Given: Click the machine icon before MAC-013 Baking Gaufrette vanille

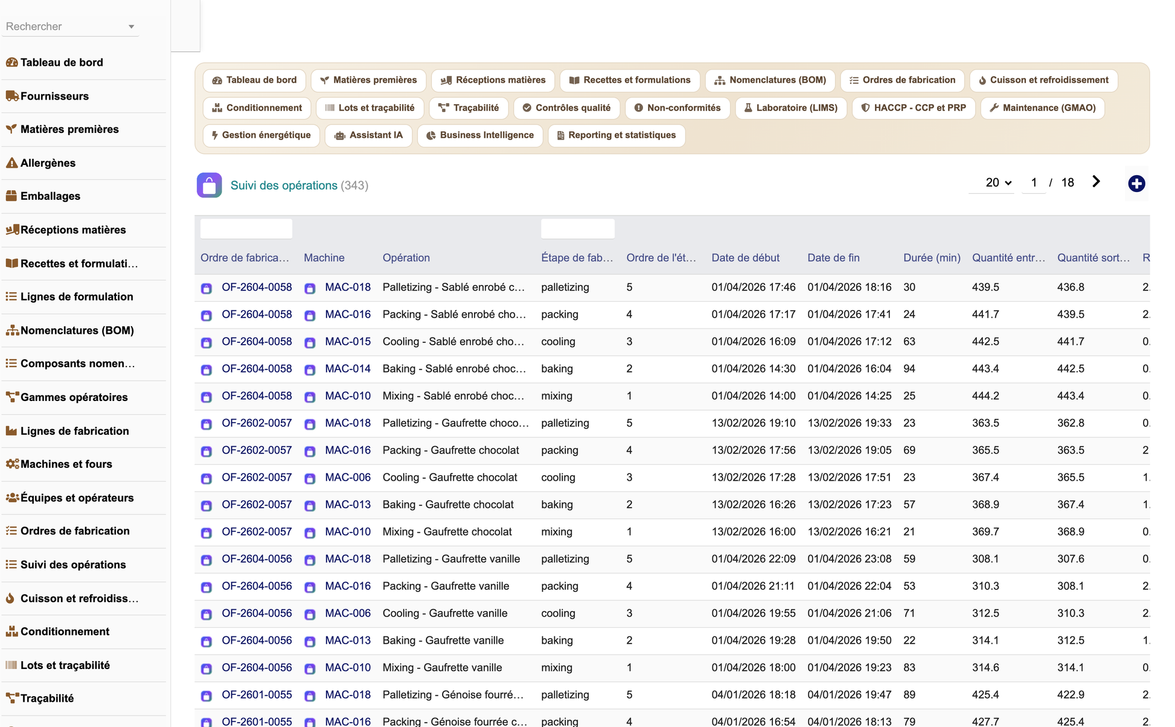Looking at the screenshot, I should tap(310, 641).
